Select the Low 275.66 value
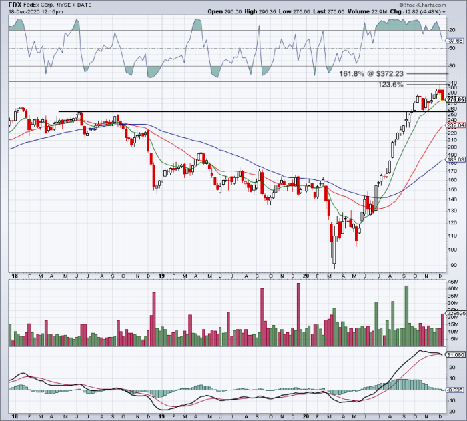 coord(294,11)
